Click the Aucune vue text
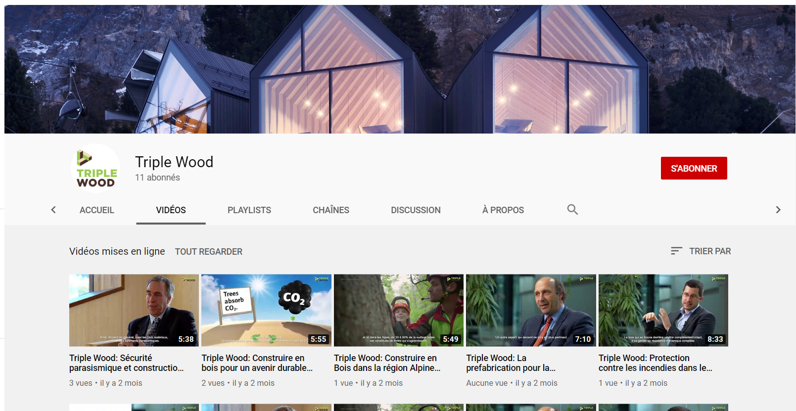This screenshot has width=796, height=411. [487, 383]
